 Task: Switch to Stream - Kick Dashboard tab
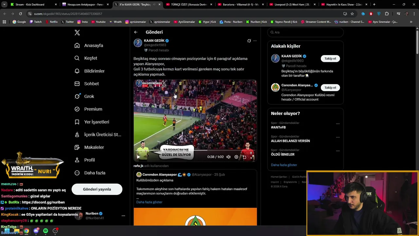tap(33, 5)
